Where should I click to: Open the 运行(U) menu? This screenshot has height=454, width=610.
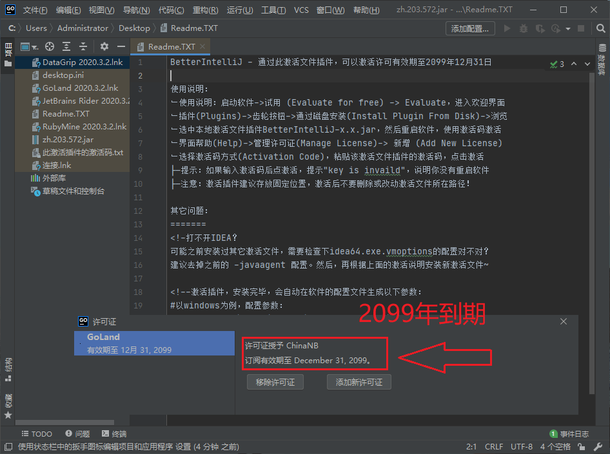[240, 10]
